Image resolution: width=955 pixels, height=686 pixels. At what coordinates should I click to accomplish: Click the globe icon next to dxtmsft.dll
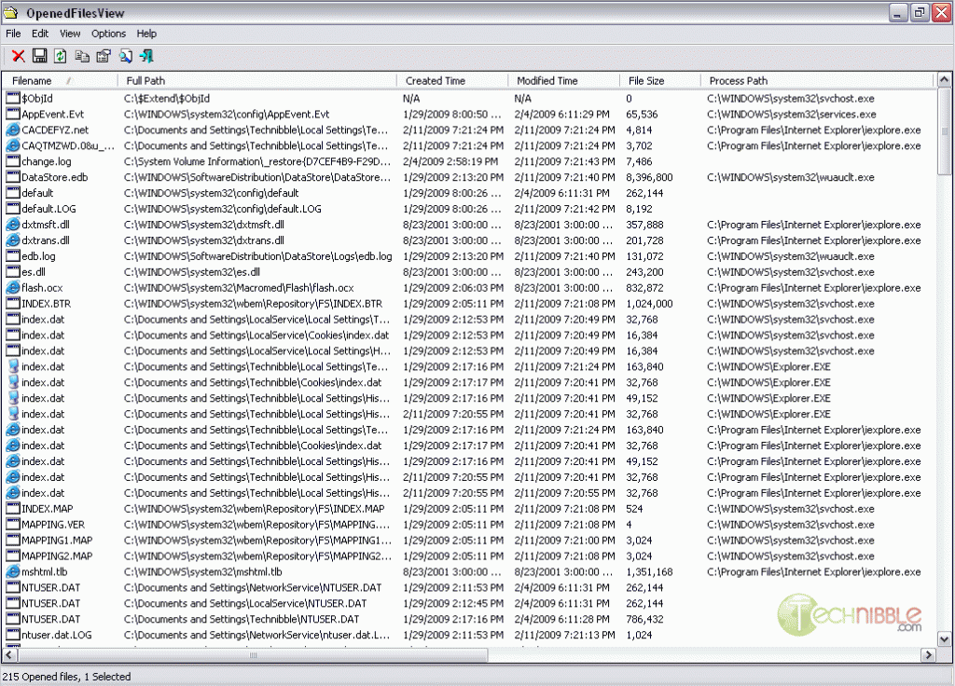[x=12, y=224]
